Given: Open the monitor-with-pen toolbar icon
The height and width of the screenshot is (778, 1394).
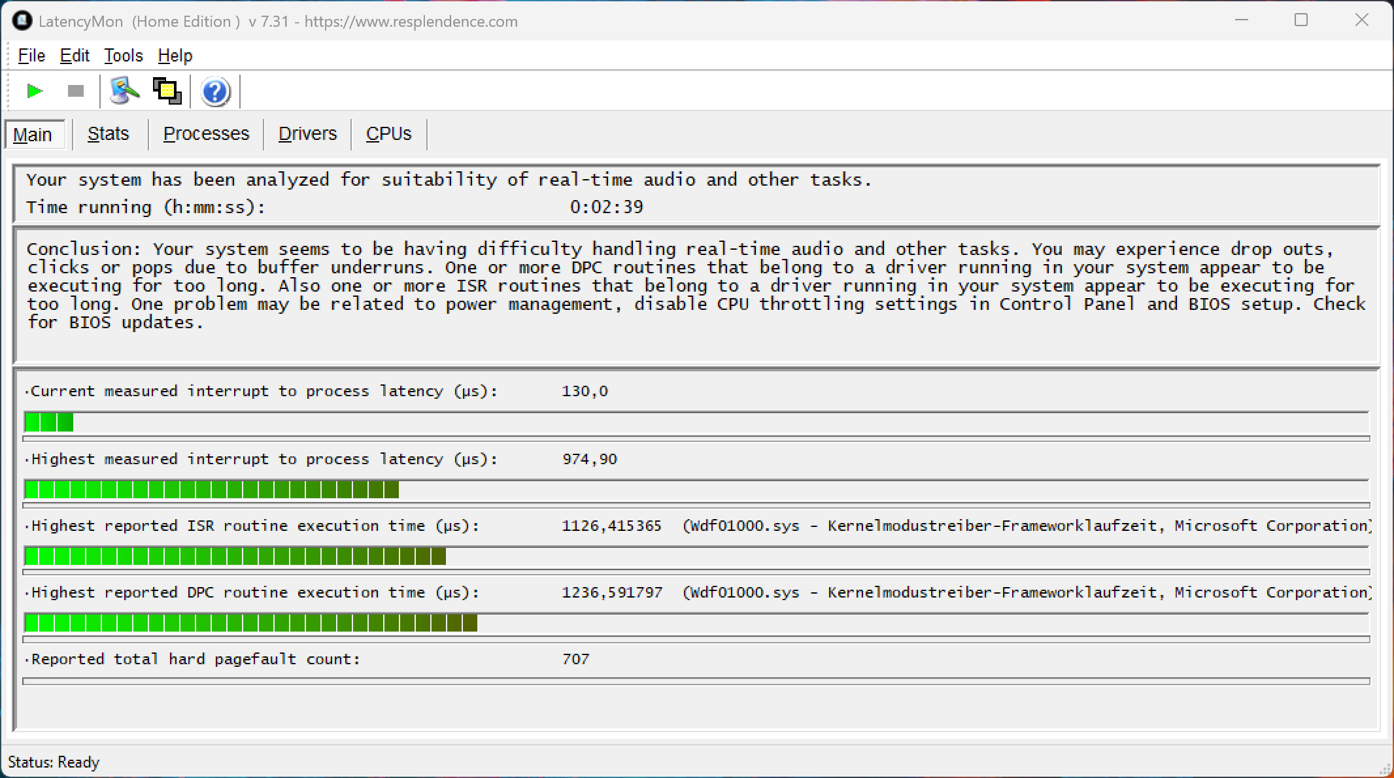Looking at the screenshot, I should tap(124, 91).
